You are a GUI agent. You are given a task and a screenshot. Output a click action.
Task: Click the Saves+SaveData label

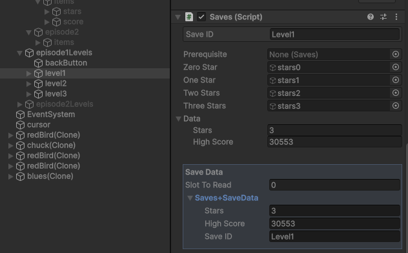click(227, 198)
